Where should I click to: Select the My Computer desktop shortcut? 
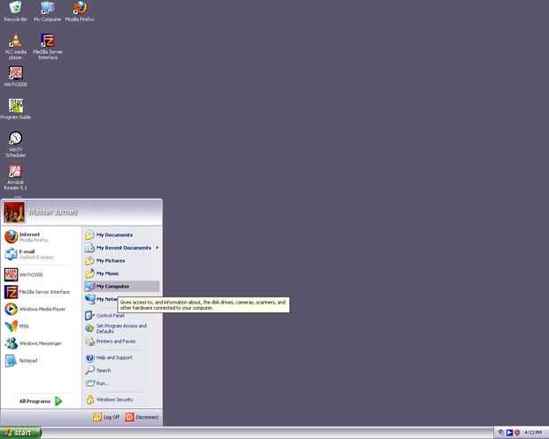[x=47, y=12]
